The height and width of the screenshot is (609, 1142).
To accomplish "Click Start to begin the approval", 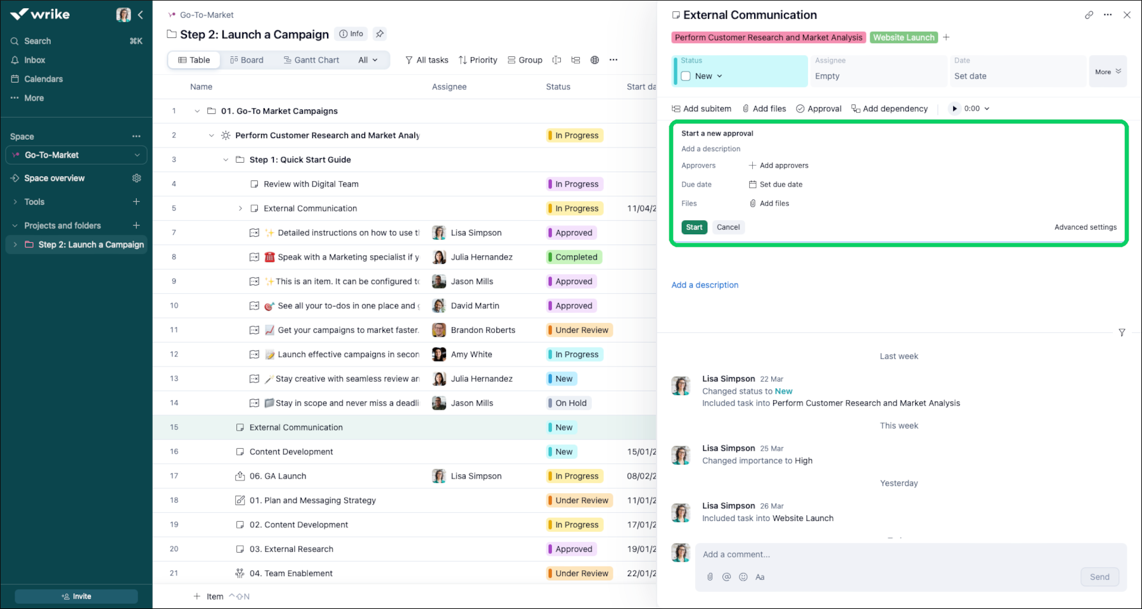I will (694, 227).
